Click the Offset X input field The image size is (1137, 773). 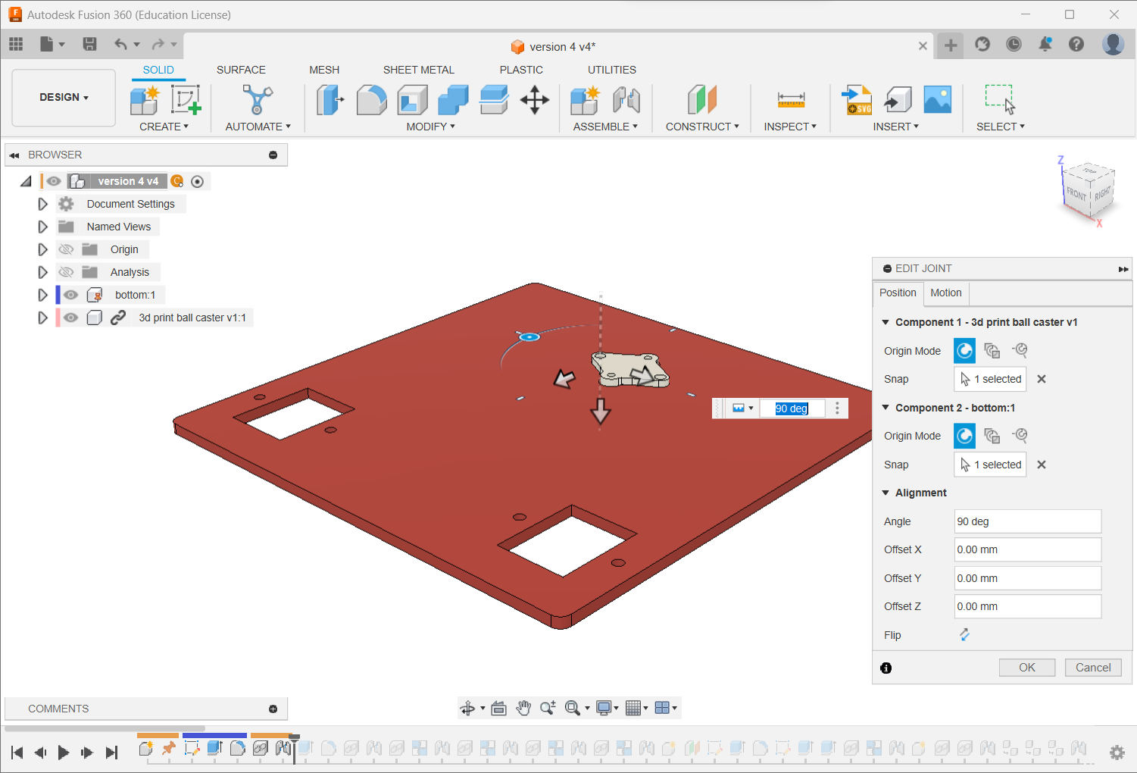coord(1026,549)
